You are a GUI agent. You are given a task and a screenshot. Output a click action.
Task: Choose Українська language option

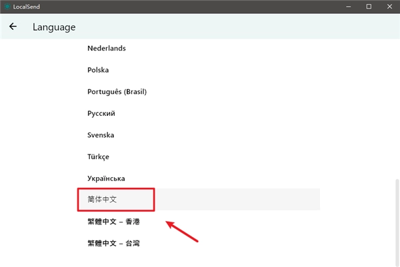(106, 178)
